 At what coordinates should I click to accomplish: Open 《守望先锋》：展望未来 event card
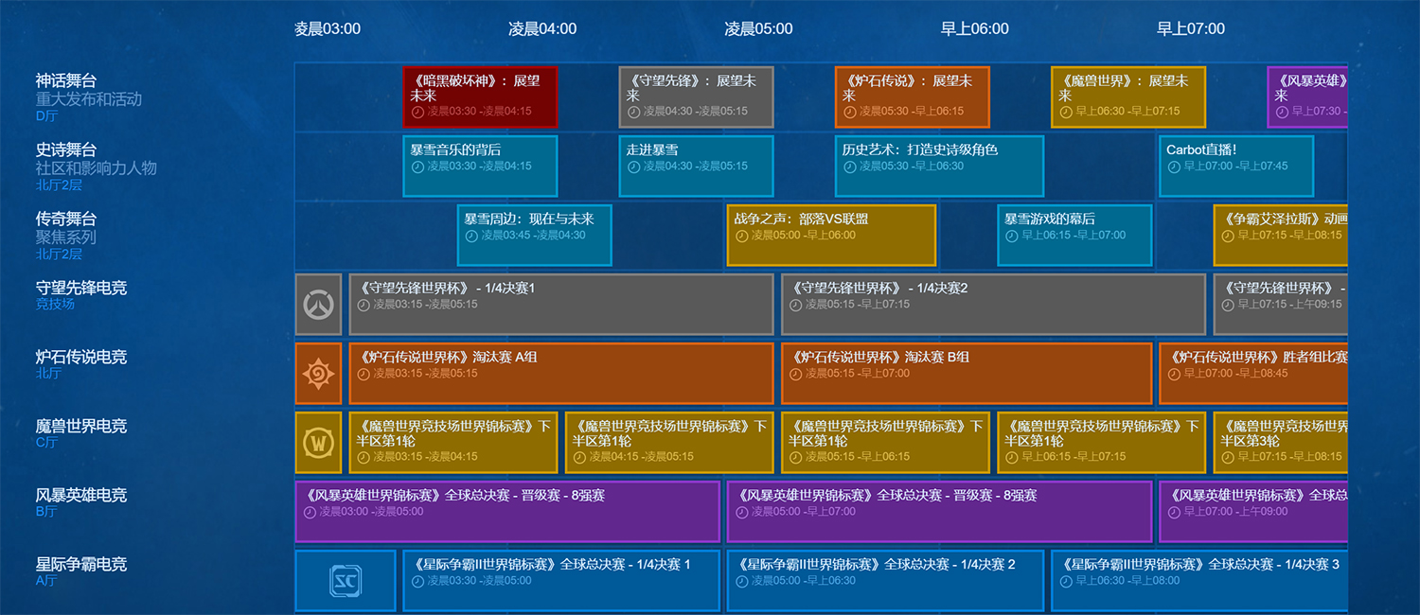point(697,97)
